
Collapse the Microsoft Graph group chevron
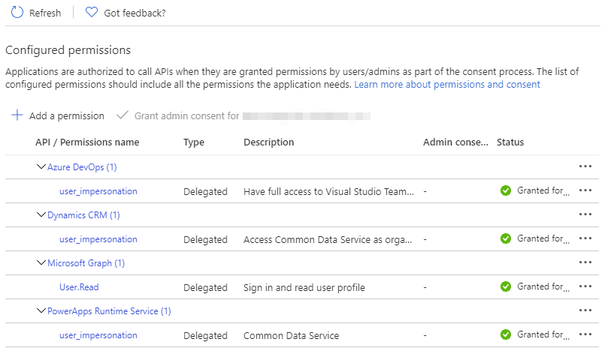pos(41,262)
